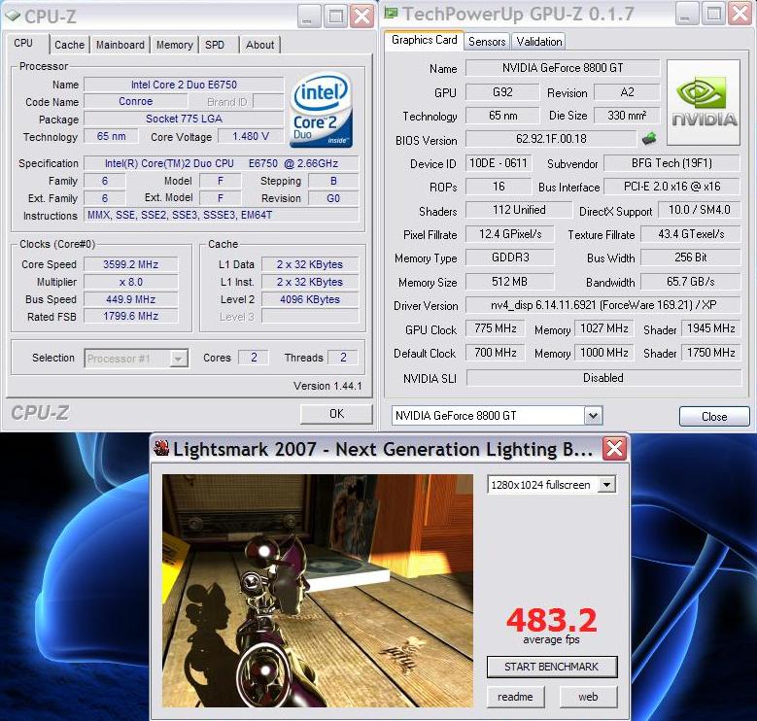Click the Level 2 cache value 4096 KBytes
Image resolution: width=757 pixels, height=721 pixels.
point(310,299)
